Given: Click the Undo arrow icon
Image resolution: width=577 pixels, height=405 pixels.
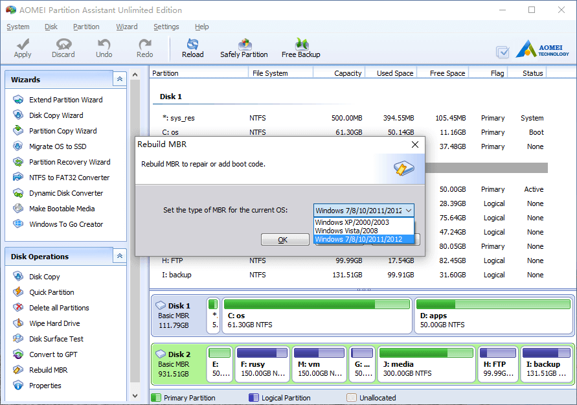Looking at the screenshot, I should click(104, 44).
